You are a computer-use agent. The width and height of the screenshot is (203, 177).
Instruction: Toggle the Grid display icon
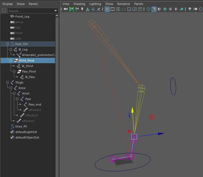[x=107, y=9]
